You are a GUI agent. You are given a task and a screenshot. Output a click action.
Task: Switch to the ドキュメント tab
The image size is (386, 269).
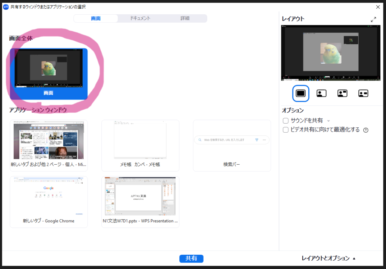[x=140, y=18]
